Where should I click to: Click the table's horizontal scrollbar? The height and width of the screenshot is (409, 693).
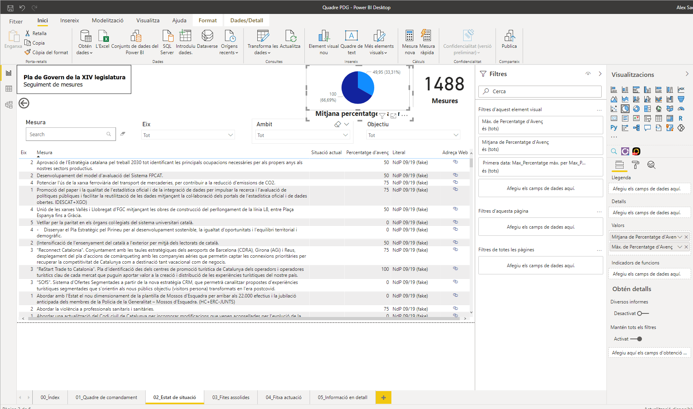coord(243,319)
